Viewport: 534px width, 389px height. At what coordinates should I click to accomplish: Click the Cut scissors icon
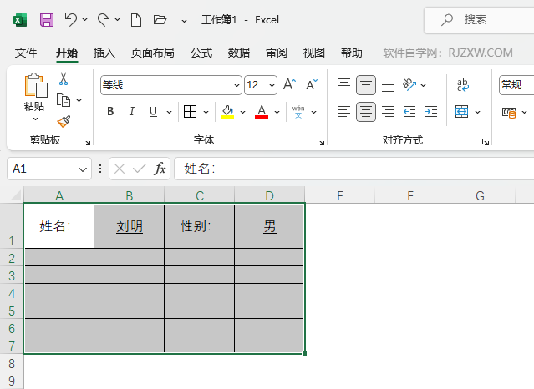[64, 78]
